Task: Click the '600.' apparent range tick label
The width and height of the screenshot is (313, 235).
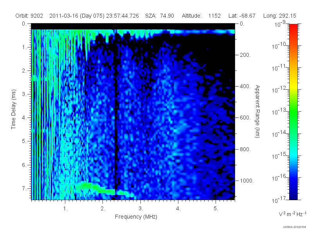Action: (x=245, y=118)
